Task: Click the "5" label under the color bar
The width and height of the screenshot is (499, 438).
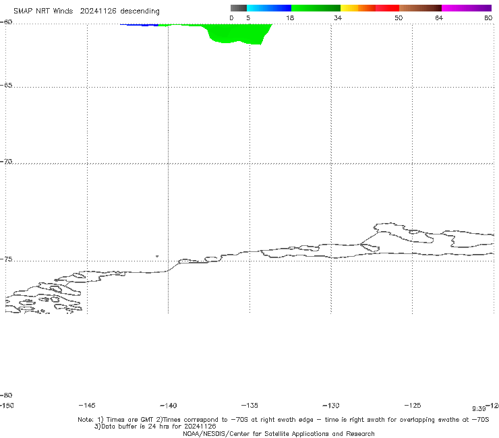Action: click(x=248, y=18)
